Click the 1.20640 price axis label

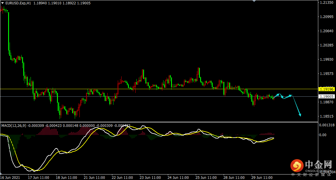[x=326, y=31]
